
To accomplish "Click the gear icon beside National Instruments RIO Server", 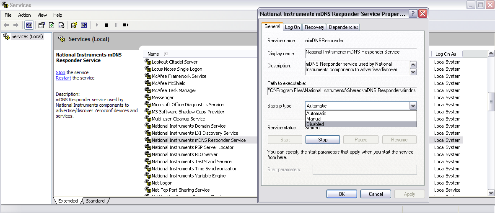I will click(x=148, y=154).
